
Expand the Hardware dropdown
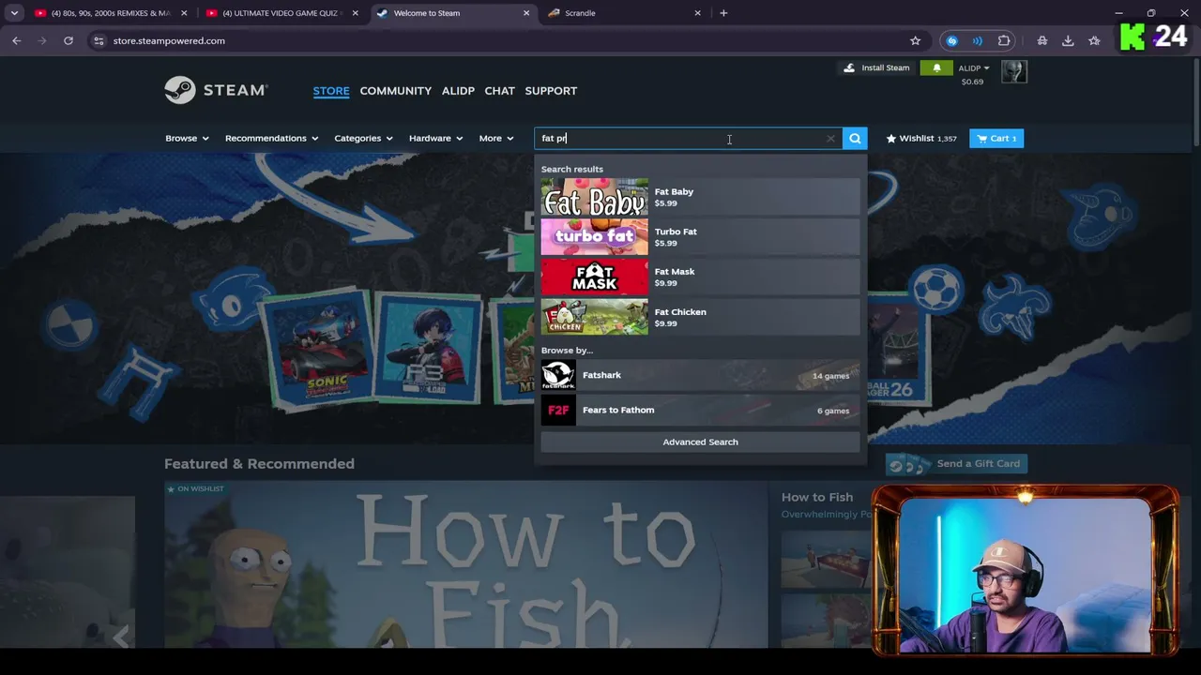click(435, 139)
